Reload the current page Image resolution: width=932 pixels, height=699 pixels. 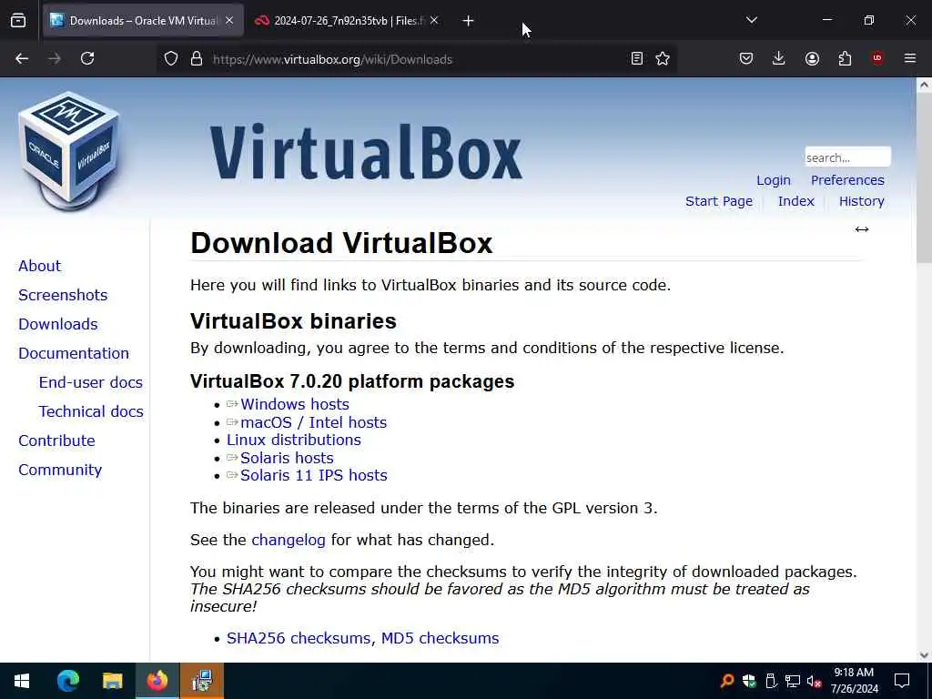[x=87, y=58]
